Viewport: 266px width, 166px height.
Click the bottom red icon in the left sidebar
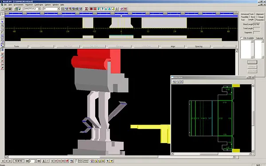tap(2, 68)
